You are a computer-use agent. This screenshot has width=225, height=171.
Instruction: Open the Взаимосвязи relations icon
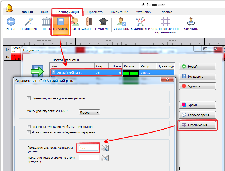click(x=140, y=22)
